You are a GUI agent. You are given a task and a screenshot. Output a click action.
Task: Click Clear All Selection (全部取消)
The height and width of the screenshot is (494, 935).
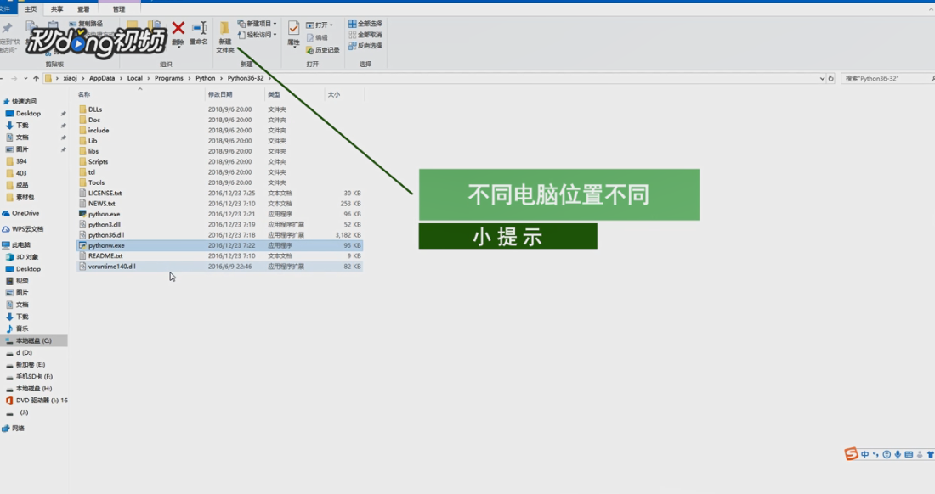pyautogui.click(x=364, y=36)
